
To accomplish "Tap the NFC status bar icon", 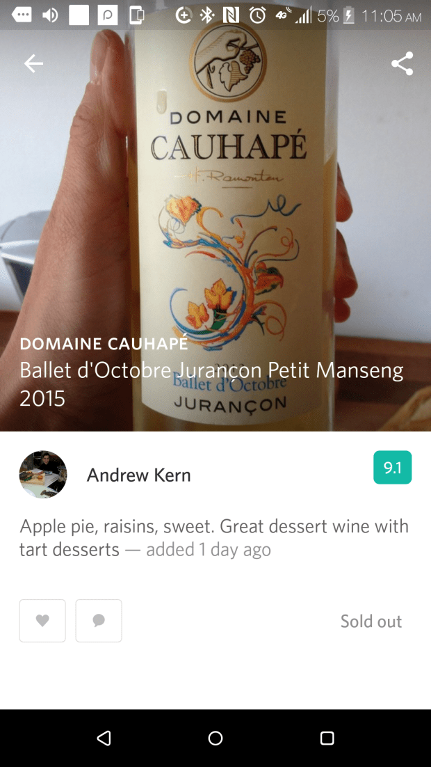I will [x=231, y=15].
